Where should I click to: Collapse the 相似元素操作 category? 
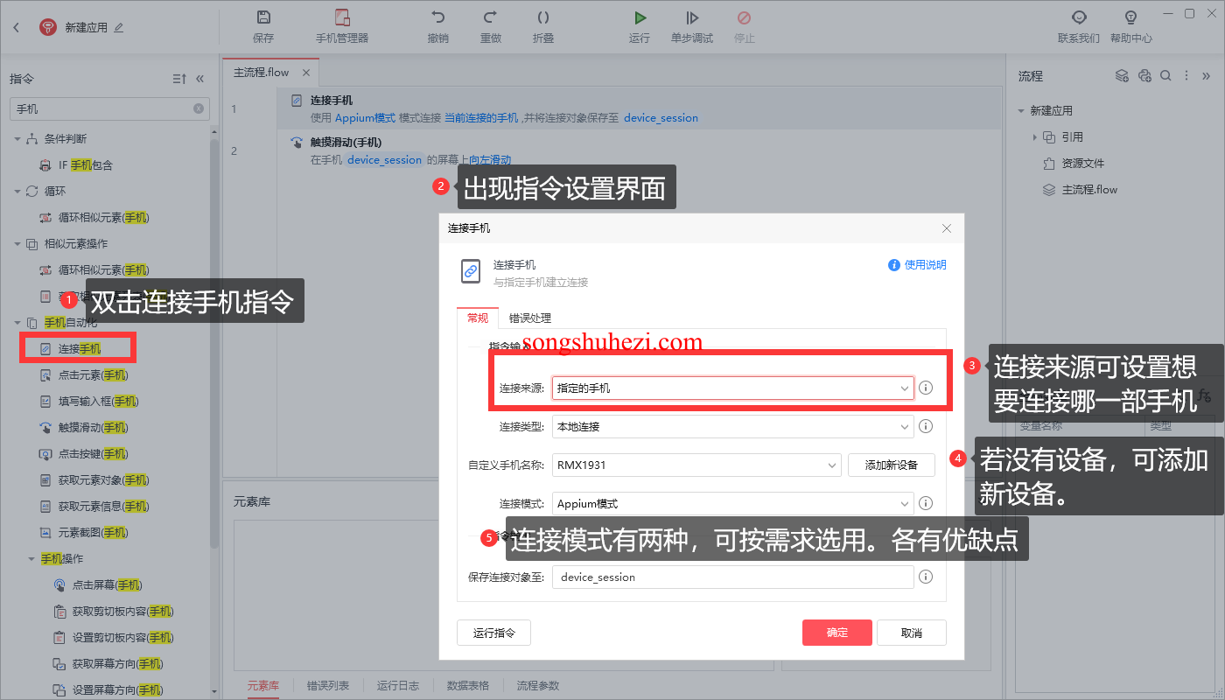[x=17, y=243]
